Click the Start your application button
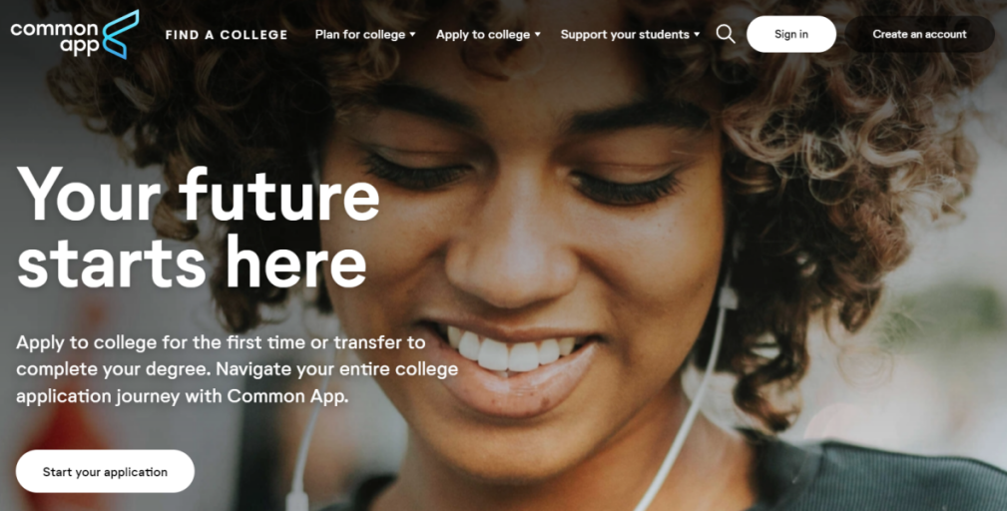The image size is (1007, 511). click(106, 472)
